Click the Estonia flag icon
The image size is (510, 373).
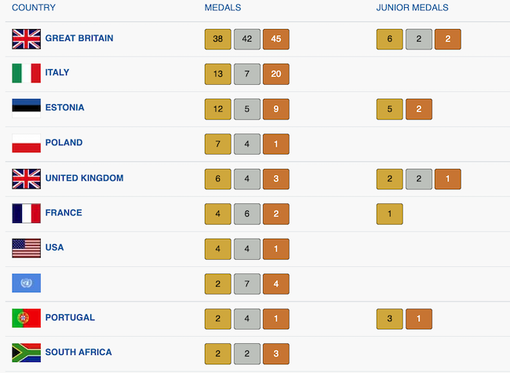click(26, 108)
